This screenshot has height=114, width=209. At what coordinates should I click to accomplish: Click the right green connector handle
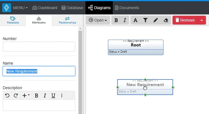(x=173, y=87)
